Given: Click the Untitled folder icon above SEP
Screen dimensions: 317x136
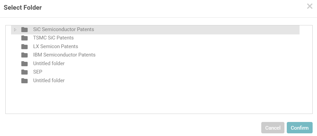Looking at the screenshot, I should click(25, 63).
